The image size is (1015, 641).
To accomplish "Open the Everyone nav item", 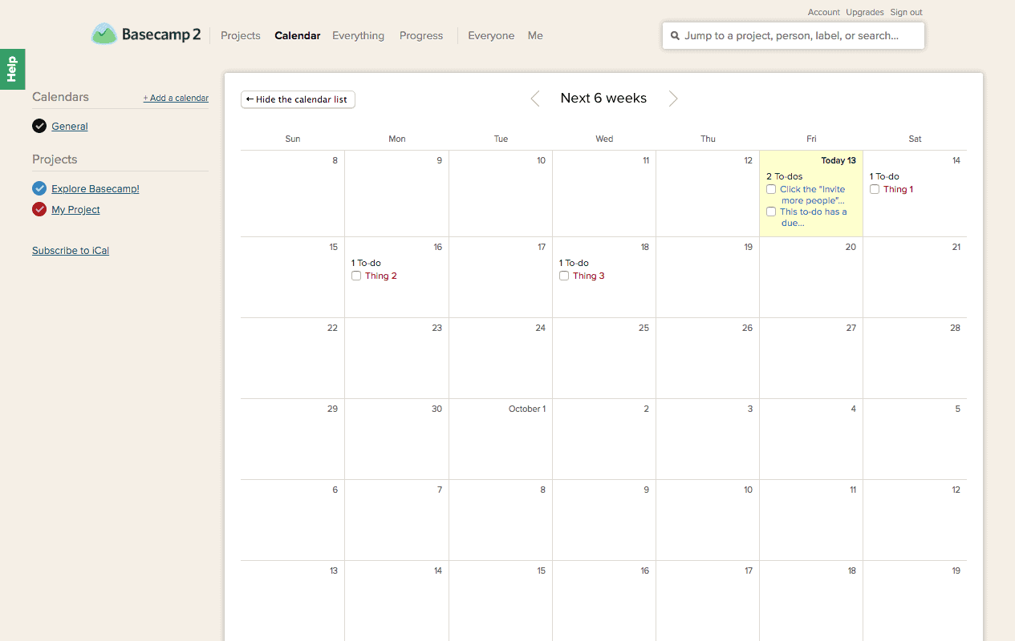I will coord(491,35).
